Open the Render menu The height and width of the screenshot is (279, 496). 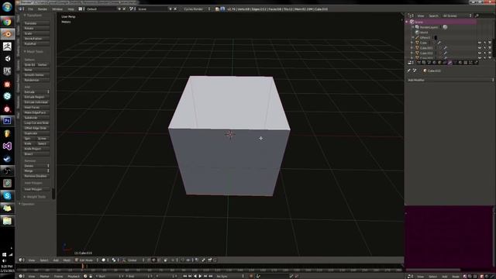[x=43, y=9]
